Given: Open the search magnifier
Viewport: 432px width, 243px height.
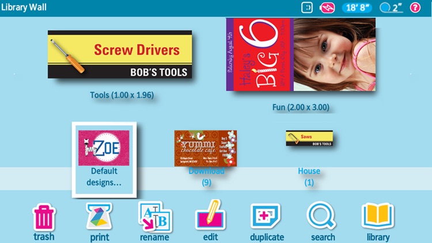Looking at the screenshot, I should [321, 215].
